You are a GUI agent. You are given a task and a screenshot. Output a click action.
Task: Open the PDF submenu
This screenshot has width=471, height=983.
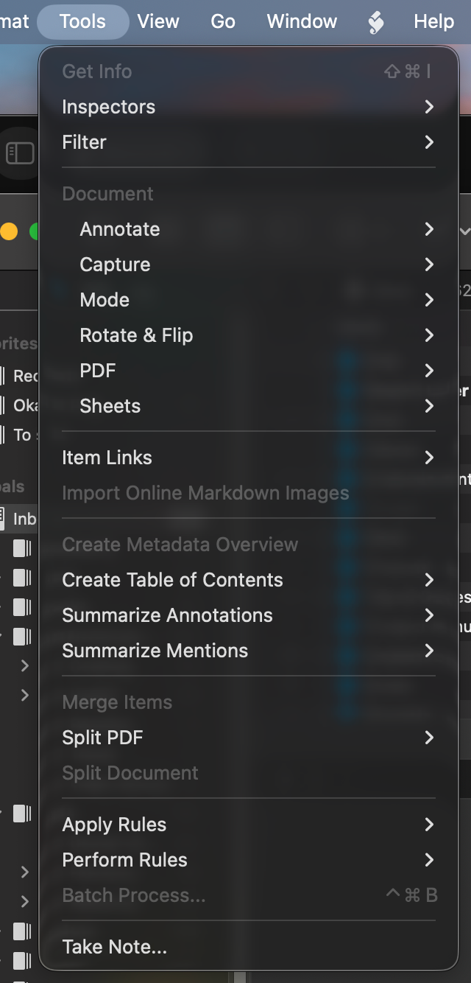pyautogui.click(x=99, y=371)
